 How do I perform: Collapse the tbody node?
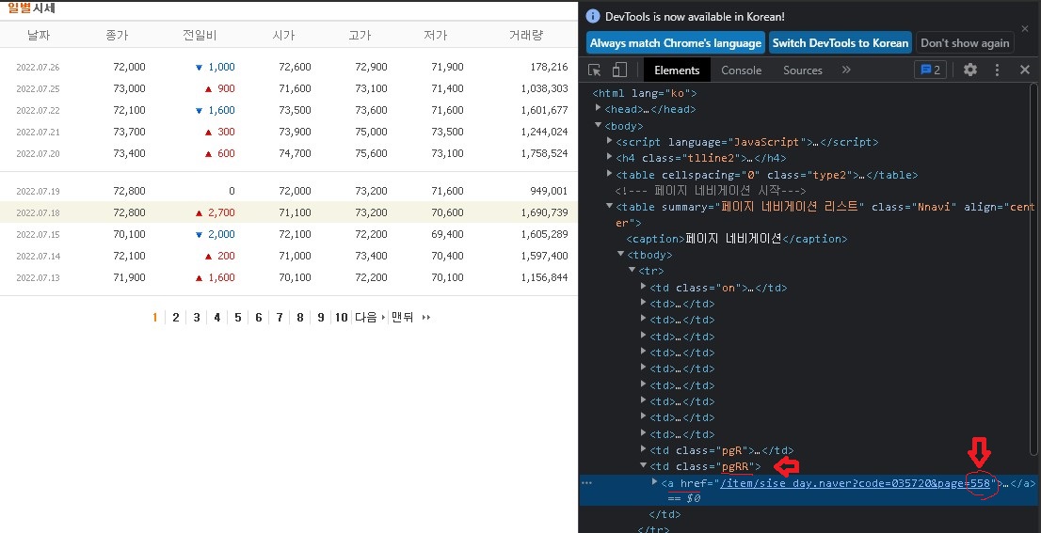tap(621, 254)
